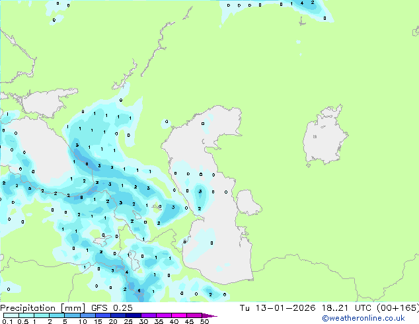Click the 25–30 mm dark navy swatch

click(133, 315)
